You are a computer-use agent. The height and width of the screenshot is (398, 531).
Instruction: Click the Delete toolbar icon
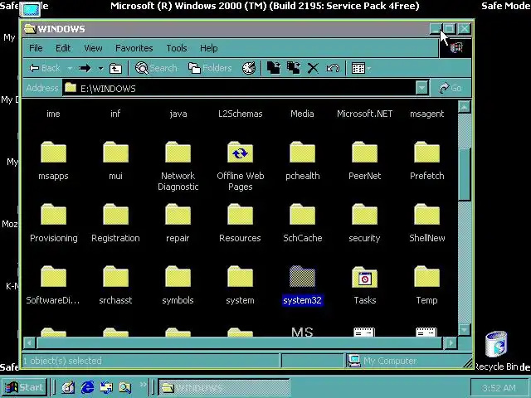(x=313, y=68)
